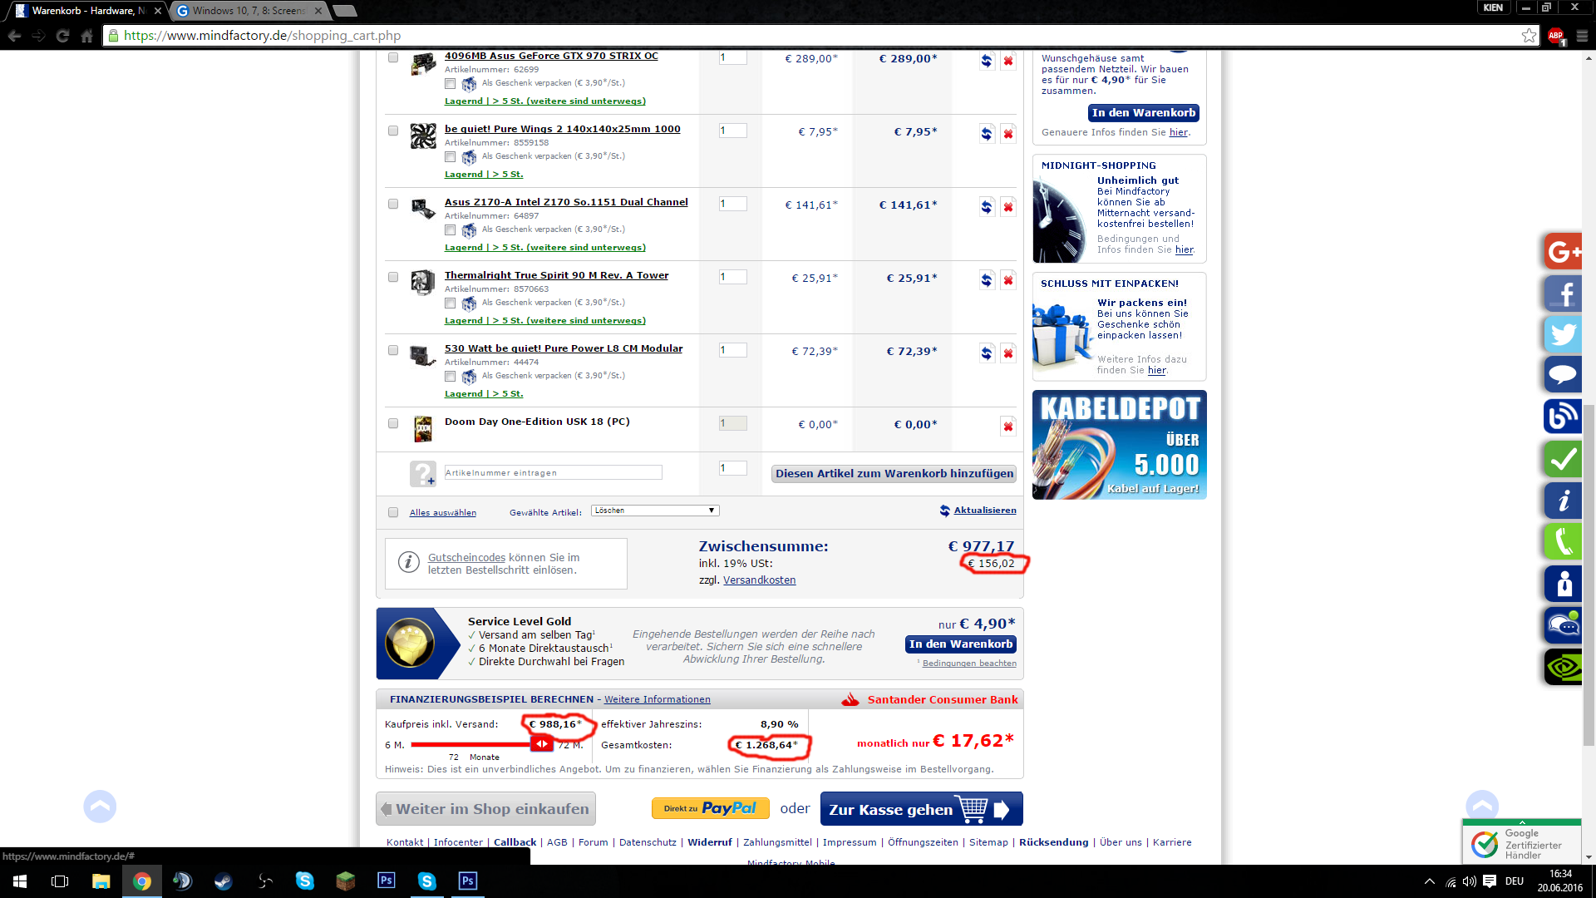Open the blog feed sidebar icon
Image resolution: width=1596 pixels, height=898 pixels.
[1564, 416]
